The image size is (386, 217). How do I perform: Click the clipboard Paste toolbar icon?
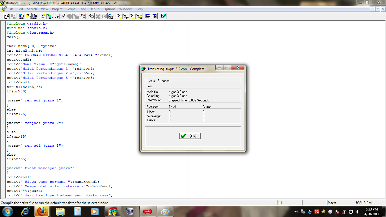coord(111,16)
